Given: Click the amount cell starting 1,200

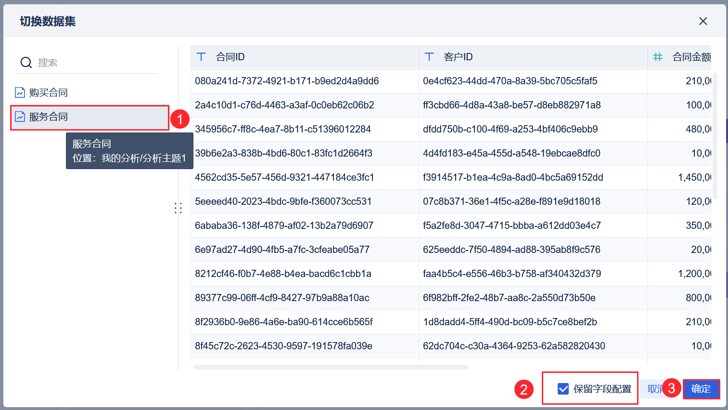Looking at the screenshot, I should tap(679, 274).
